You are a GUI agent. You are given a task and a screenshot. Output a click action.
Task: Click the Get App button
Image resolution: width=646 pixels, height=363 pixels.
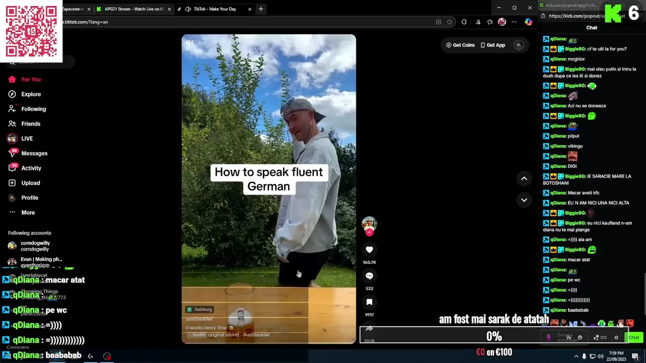pos(493,45)
